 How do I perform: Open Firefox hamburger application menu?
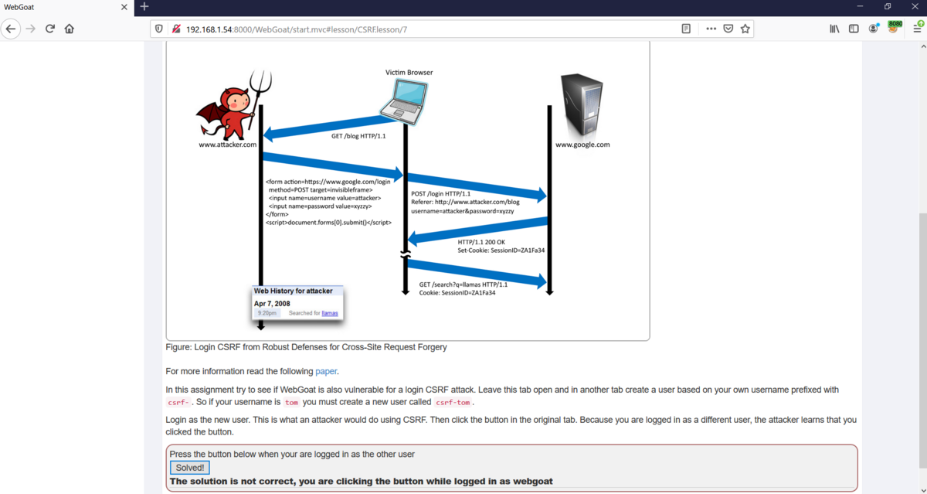917,28
